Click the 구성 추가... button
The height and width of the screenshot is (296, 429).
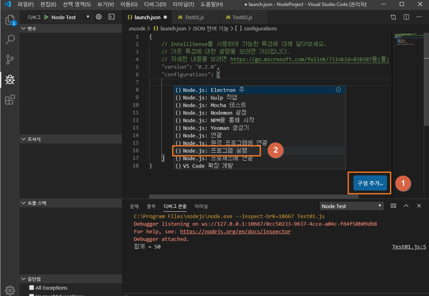pyautogui.click(x=370, y=183)
